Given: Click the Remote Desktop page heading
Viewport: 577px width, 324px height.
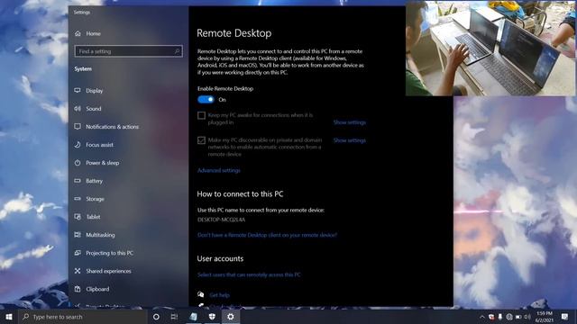Looking at the screenshot, I should click(x=234, y=33).
